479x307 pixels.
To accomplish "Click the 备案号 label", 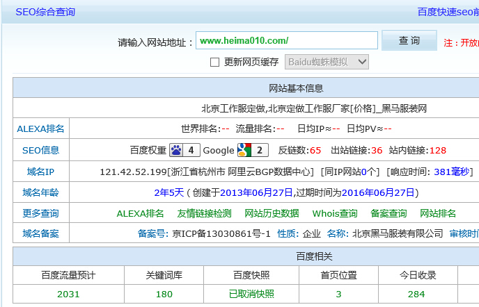I will [x=153, y=234].
